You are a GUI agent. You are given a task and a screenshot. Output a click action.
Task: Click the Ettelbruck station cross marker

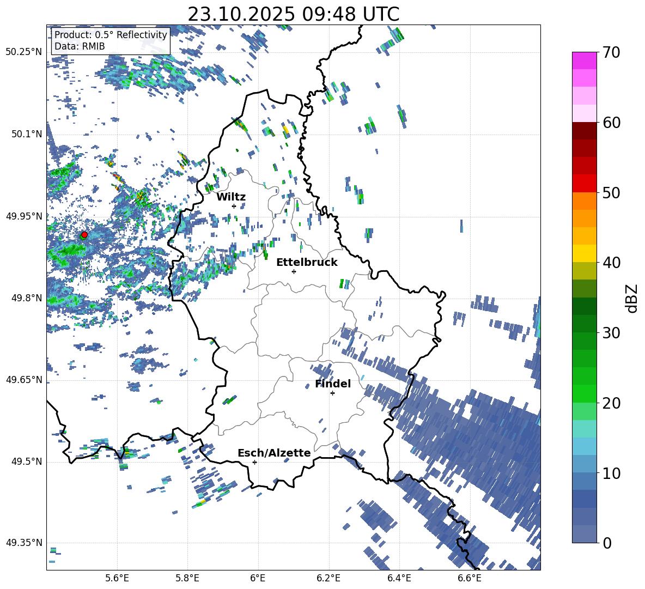coord(294,271)
